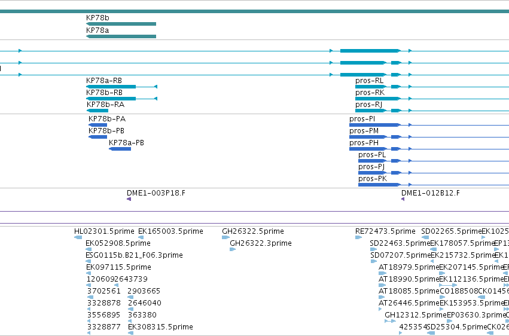Click the HL02301.5prime EST label
Image resolution: width=509 pixels, height=336 pixels.
coord(104,231)
